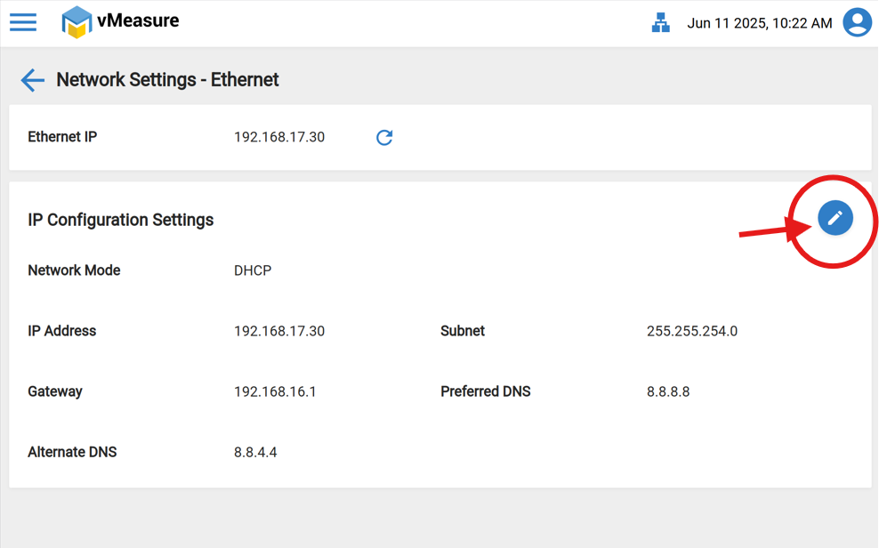
Task: Open the hamburger navigation menu
Action: (23, 22)
